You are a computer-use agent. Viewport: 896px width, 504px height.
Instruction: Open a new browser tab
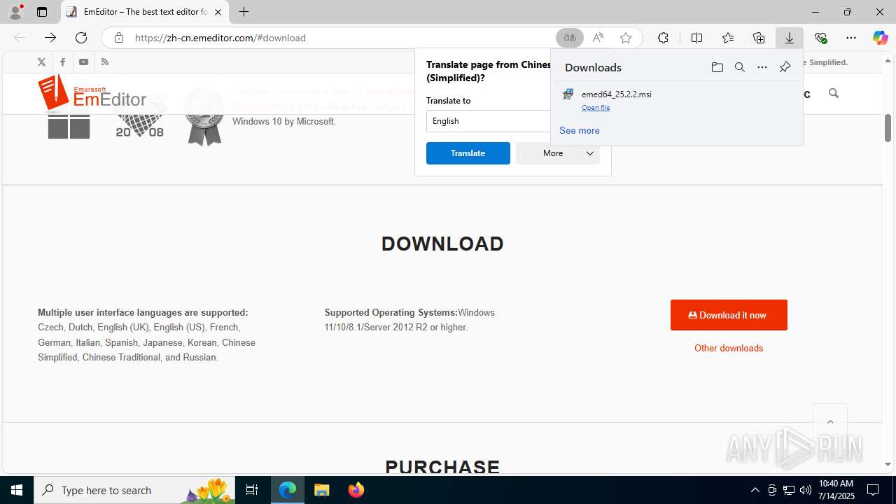click(x=244, y=12)
